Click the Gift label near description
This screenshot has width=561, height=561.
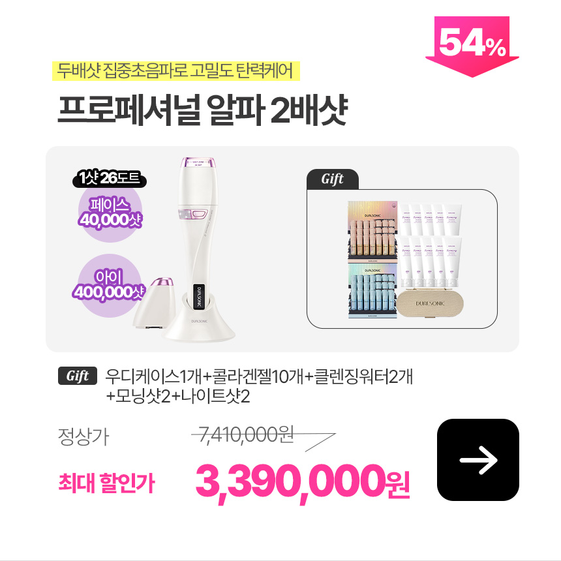[x=77, y=376]
